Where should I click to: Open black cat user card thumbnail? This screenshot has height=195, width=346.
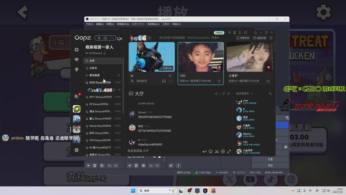(152, 57)
